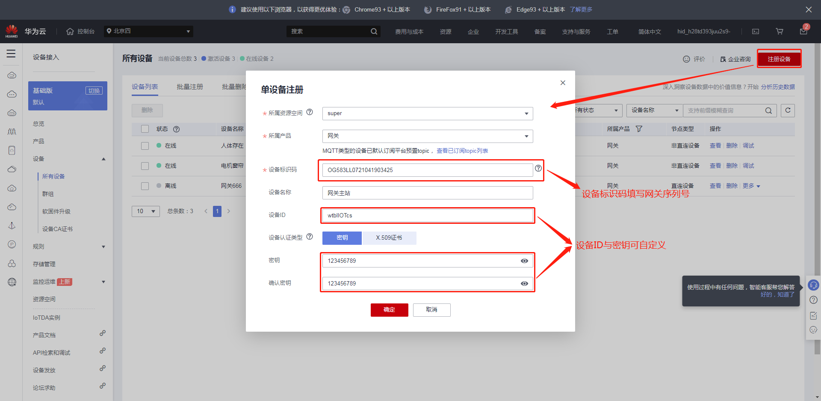821x401 pixels.
Task: Open 费用与成本 in the top menu
Action: click(409, 32)
